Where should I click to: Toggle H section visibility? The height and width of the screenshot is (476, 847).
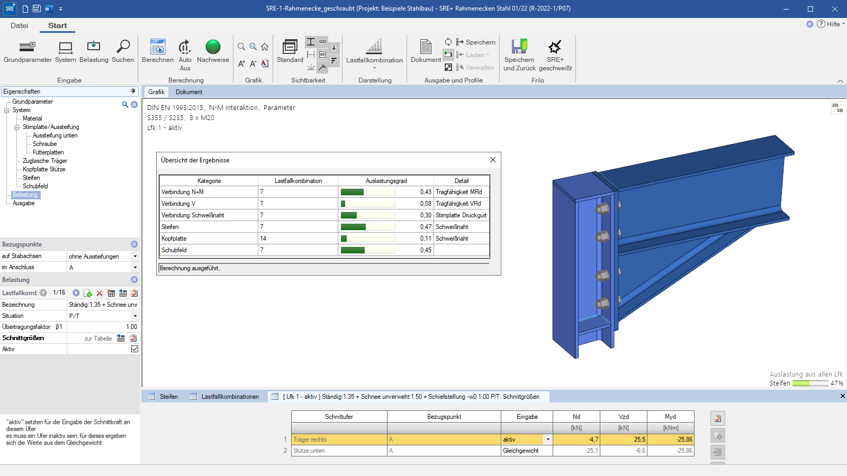click(x=311, y=54)
